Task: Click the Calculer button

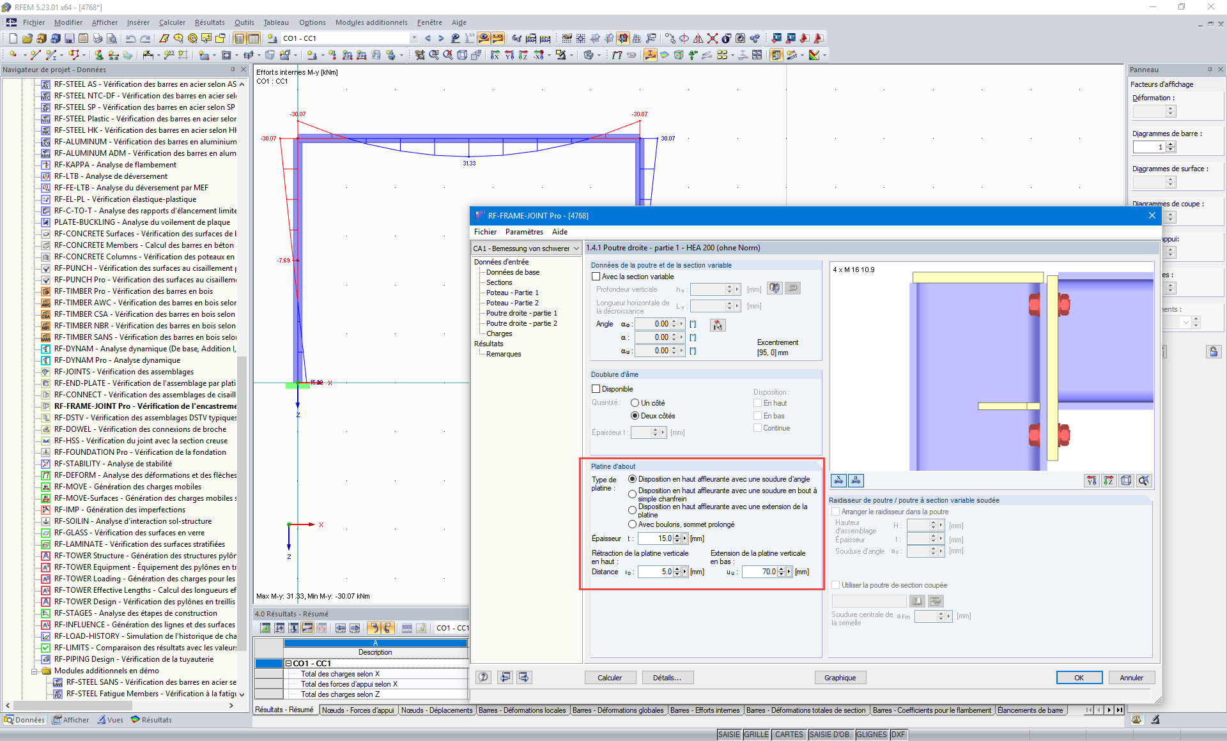Action: (x=610, y=678)
